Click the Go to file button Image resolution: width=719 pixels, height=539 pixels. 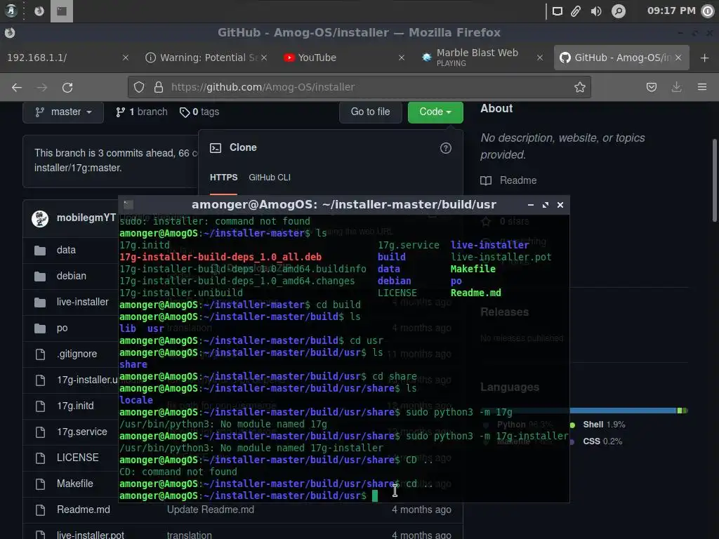coord(370,112)
